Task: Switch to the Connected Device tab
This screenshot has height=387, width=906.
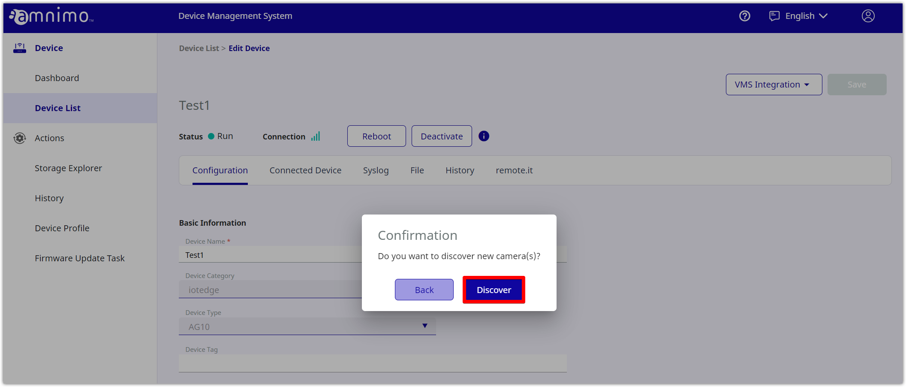Action: click(305, 170)
